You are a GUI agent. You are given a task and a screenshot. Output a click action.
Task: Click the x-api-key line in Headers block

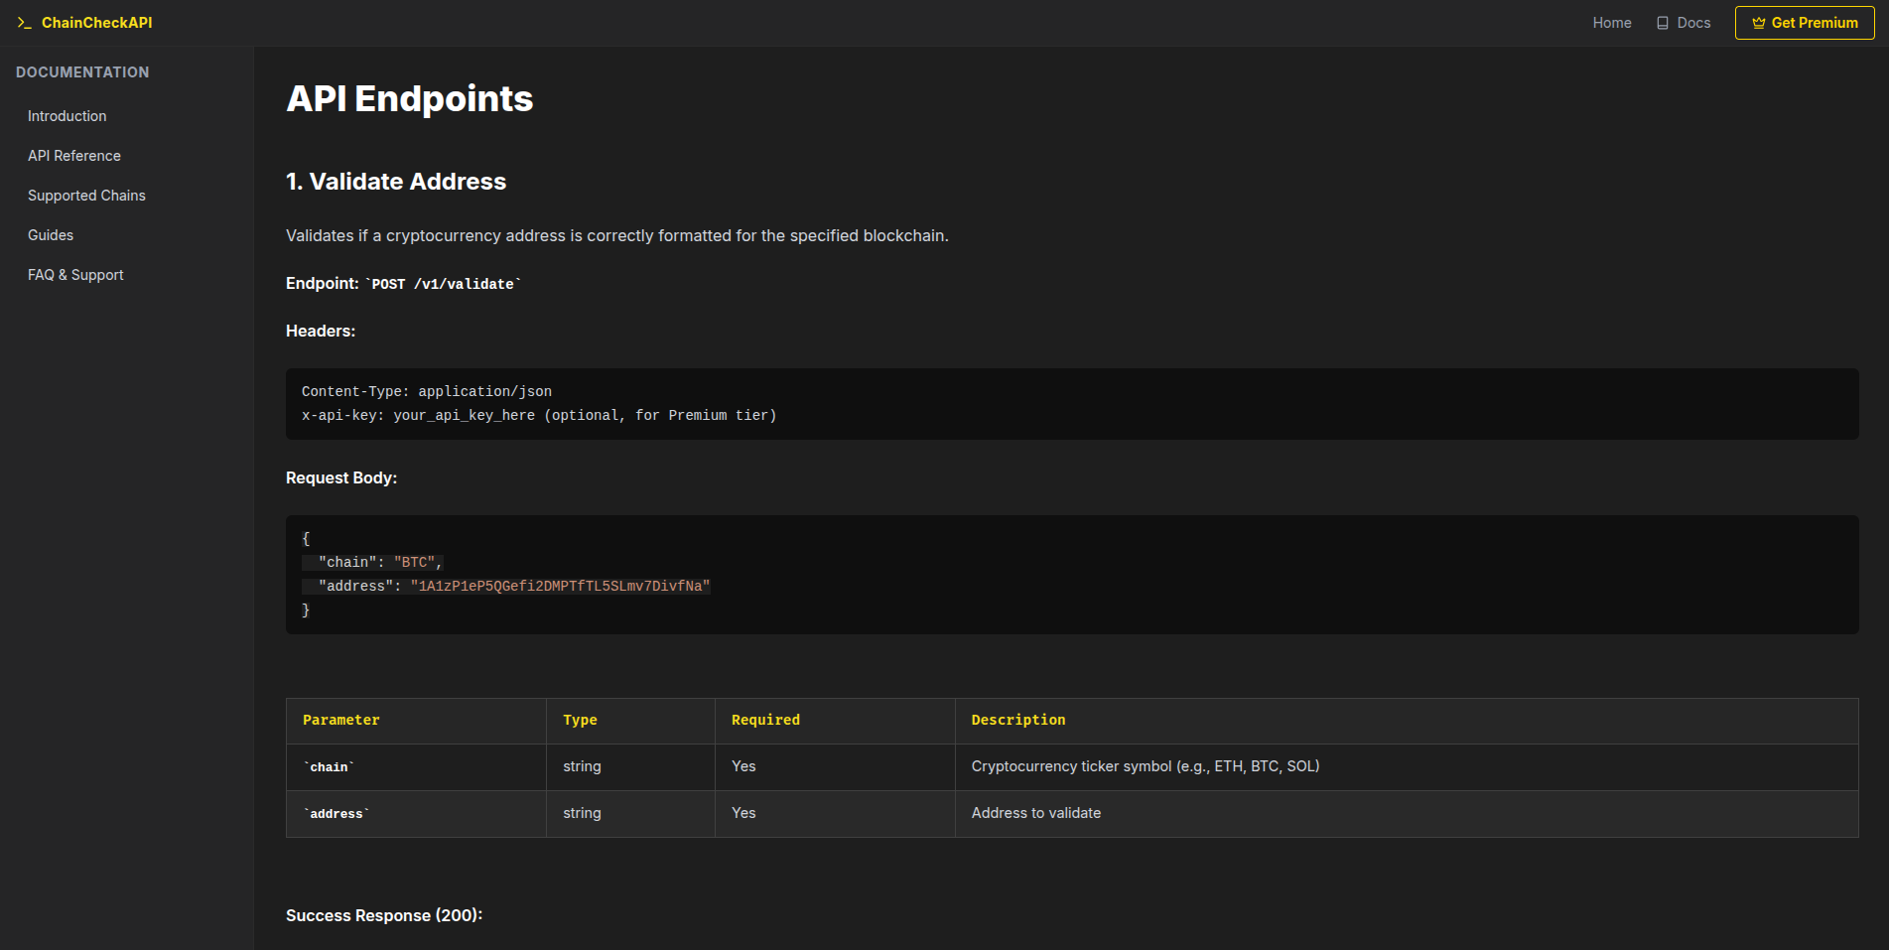(x=539, y=415)
